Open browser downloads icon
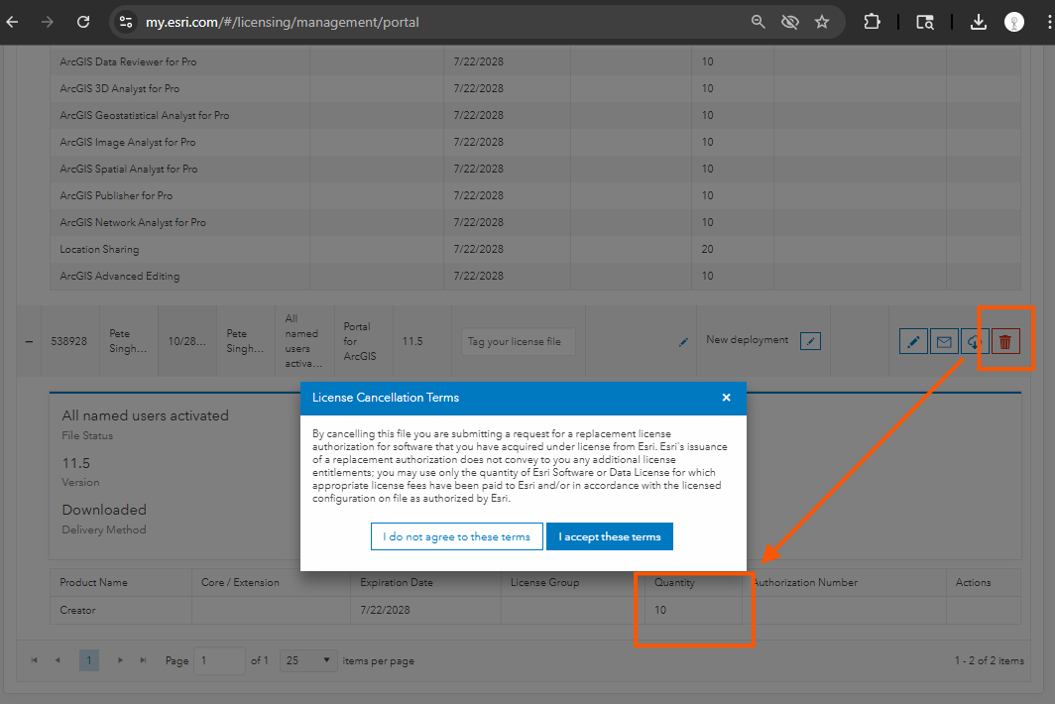The image size is (1055, 704). point(978,22)
